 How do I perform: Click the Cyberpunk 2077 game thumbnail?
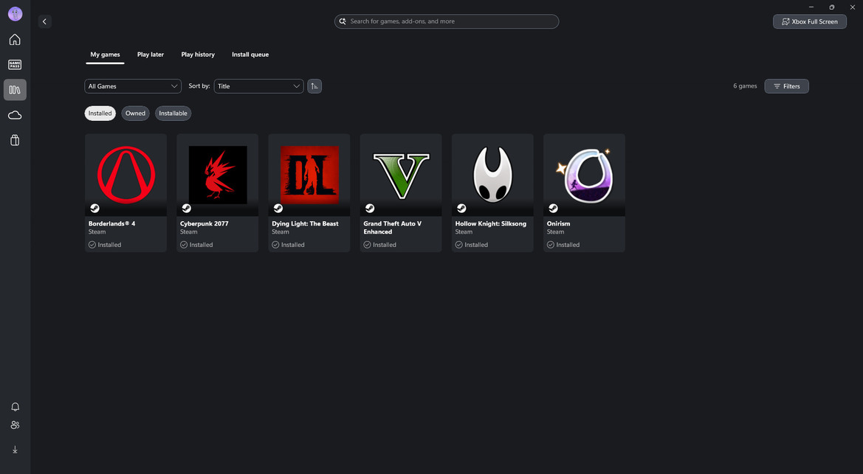(218, 175)
